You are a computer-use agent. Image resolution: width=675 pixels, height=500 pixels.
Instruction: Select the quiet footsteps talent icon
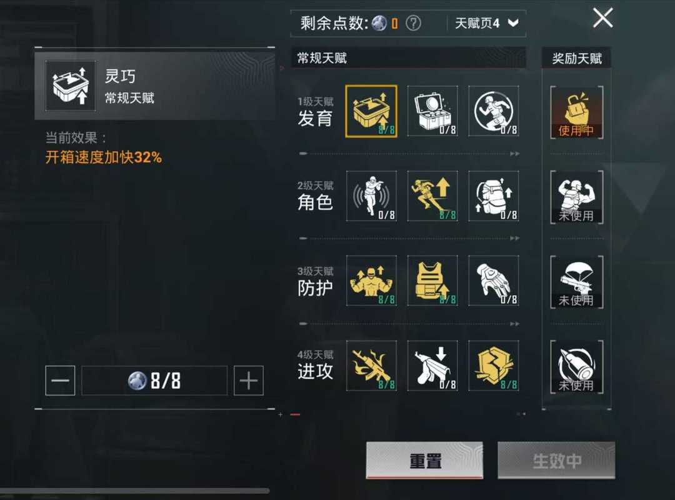371,196
